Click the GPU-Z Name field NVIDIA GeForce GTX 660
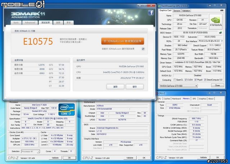Viewport: 230px width, 164px height. pos(190,15)
